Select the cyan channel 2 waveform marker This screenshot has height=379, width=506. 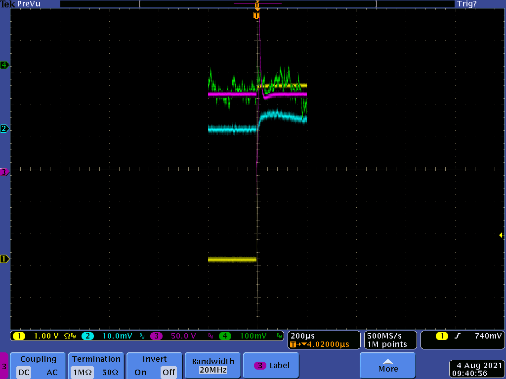pos(4,129)
